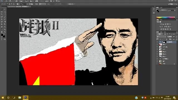Toggle the Anti-alias checkbox
Image resolution: width=178 pixels, height=100 pixels.
(x=28, y=4)
